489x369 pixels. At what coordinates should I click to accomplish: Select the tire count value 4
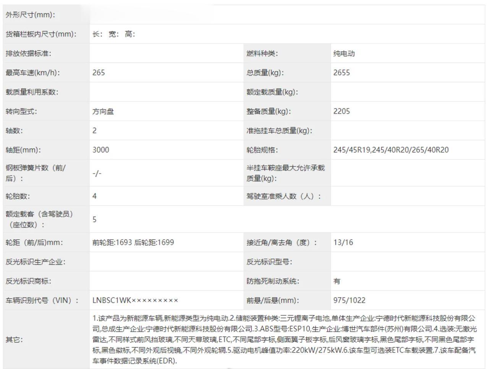coord(94,196)
